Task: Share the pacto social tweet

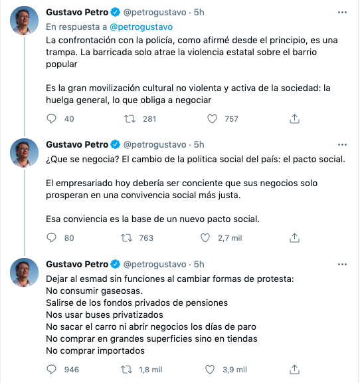Action: (x=294, y=237)
